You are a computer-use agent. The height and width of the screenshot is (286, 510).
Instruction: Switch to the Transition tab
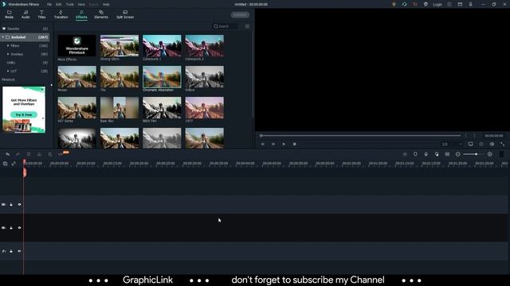pyautogui.click(x=61, y=14)
